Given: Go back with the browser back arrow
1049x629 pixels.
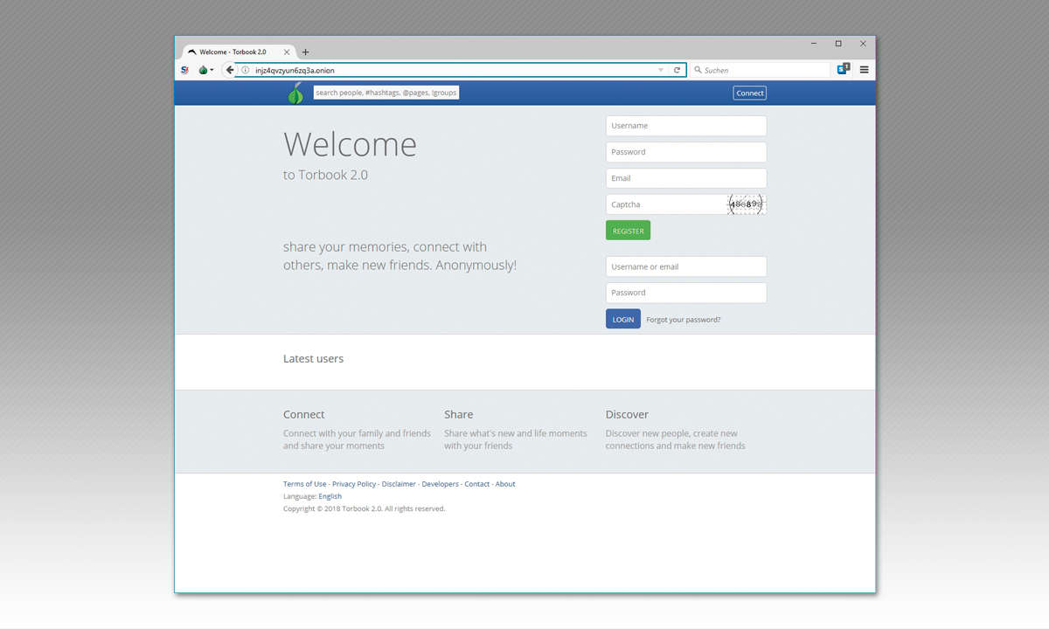Looking at the screenshot, I should tap(229, 70).
